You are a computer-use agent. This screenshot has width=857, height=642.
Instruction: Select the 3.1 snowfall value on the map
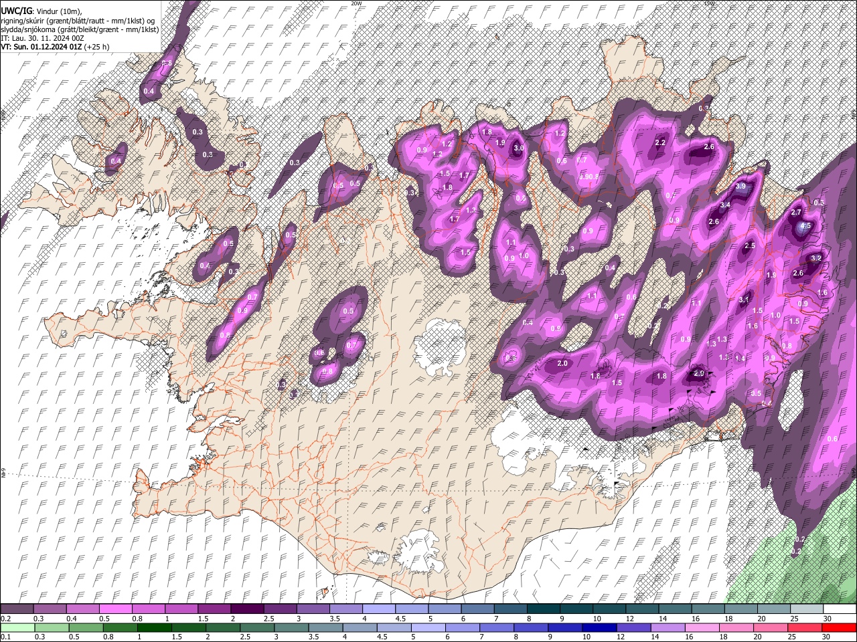point(744,300)
